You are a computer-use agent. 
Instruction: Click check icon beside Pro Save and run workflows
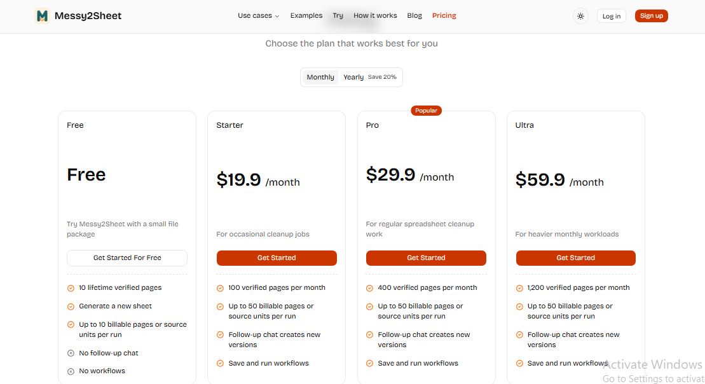[369, 363]
